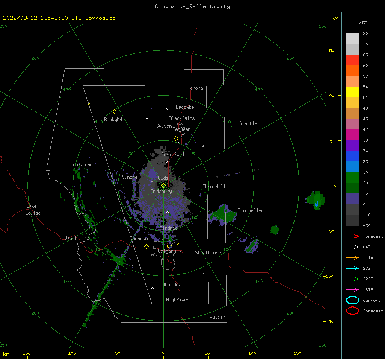Click the yellow radar site marker near Olds

click(x=163, y=186)
